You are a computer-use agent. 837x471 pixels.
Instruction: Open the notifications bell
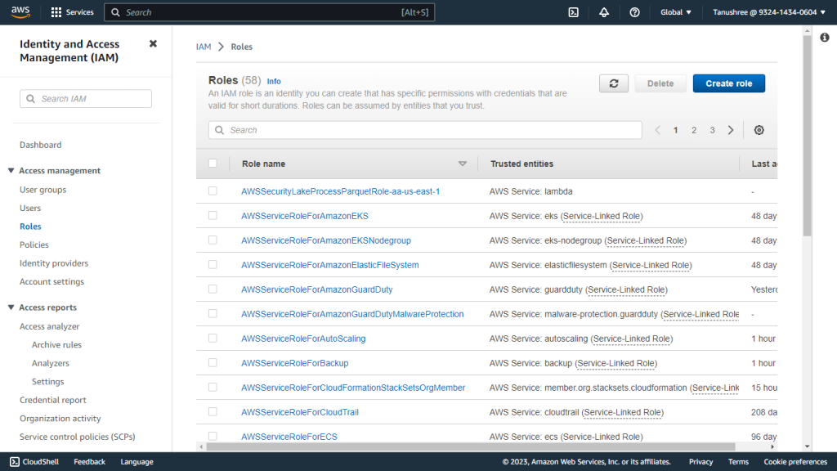click(604, 12)
